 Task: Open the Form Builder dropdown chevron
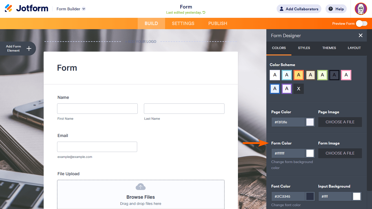pos(84,9)
